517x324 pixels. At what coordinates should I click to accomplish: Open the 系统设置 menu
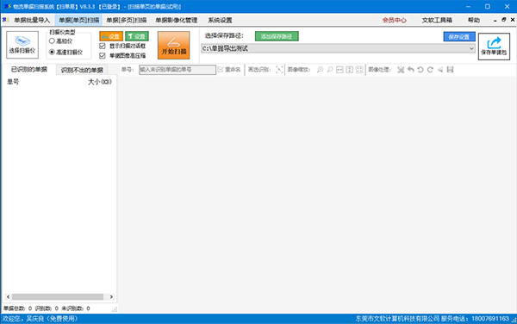(220, 20)
